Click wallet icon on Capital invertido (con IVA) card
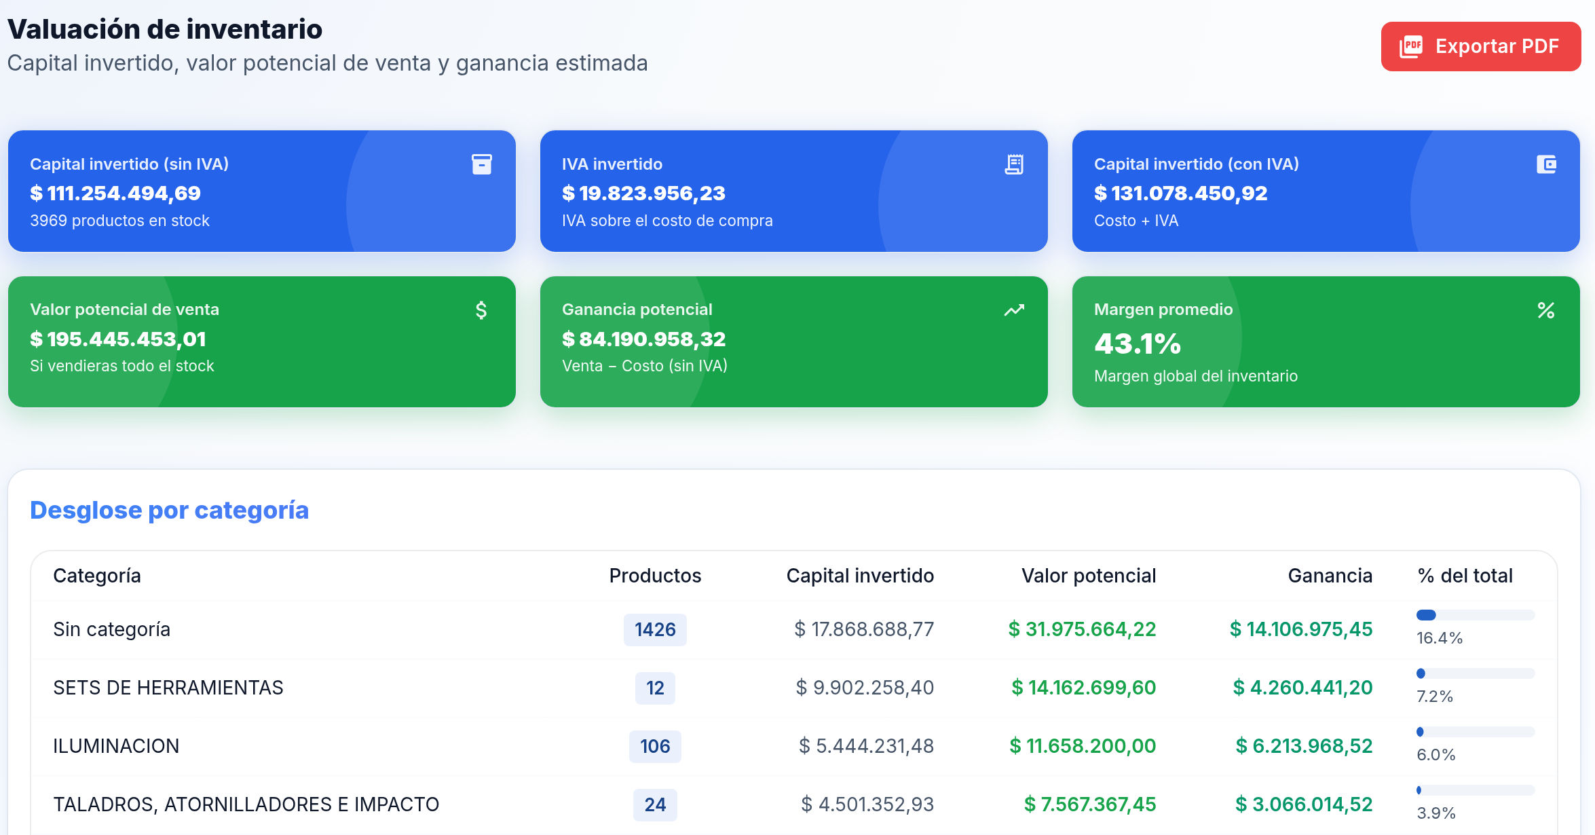The height and width of the screenshot is (835, 1595). pyautogui.click(x=1546, y=164)
